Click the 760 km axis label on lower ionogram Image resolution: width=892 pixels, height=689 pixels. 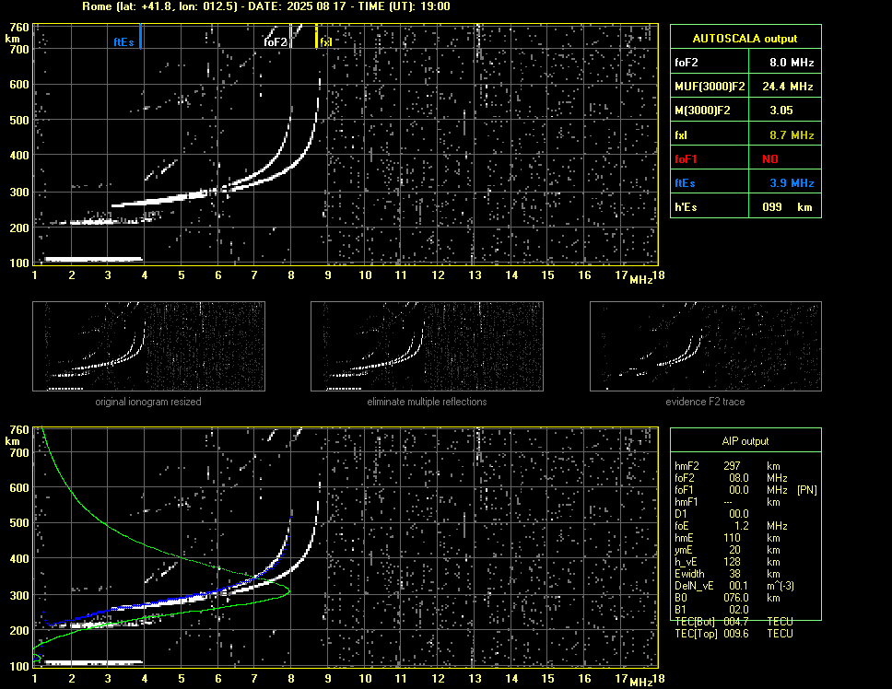click(x=18, y=430)
